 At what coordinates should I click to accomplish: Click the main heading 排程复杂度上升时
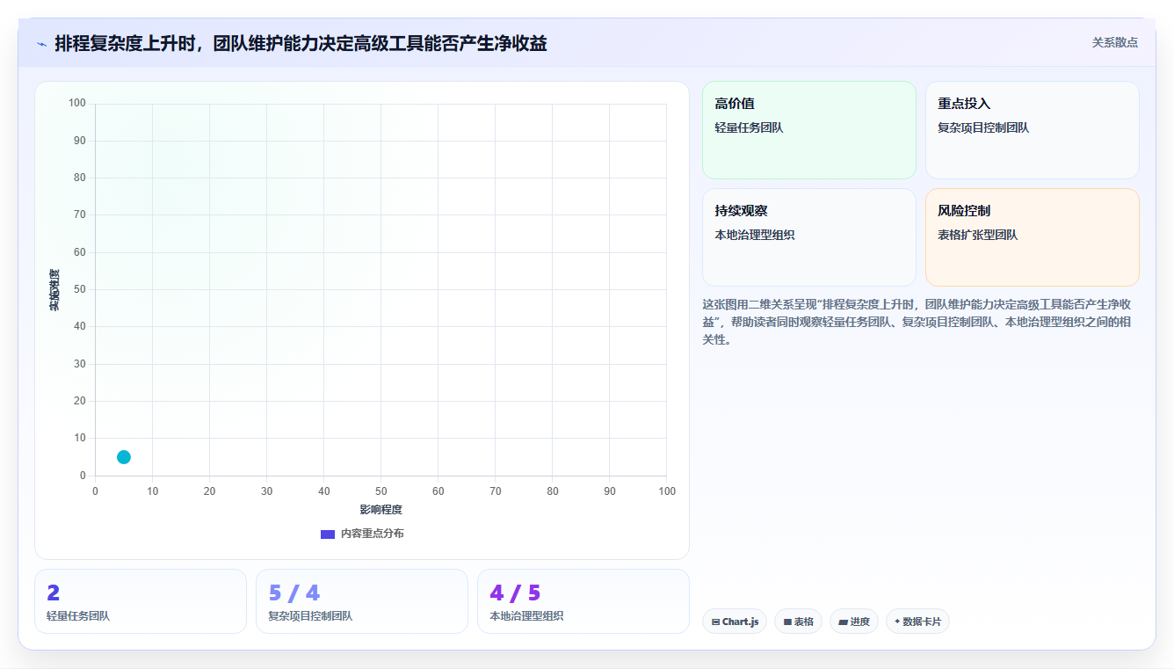pos(301,43)
